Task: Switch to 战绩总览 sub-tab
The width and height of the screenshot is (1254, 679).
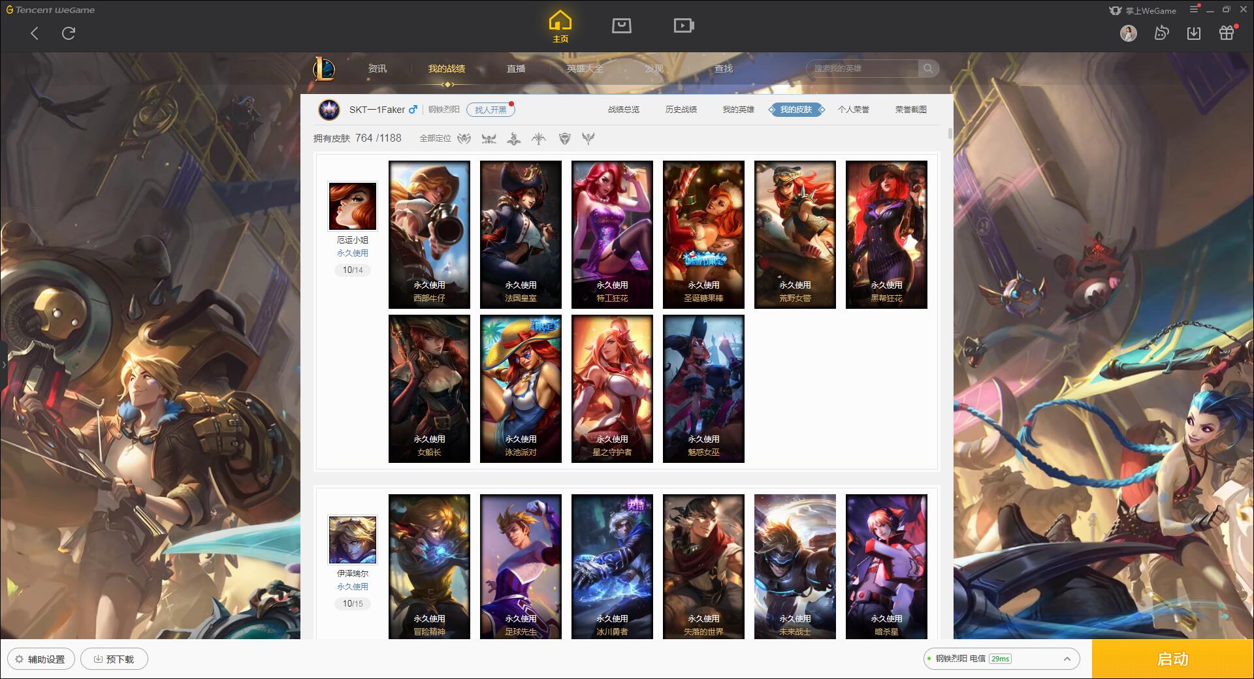Action: [x=624, y=110]
